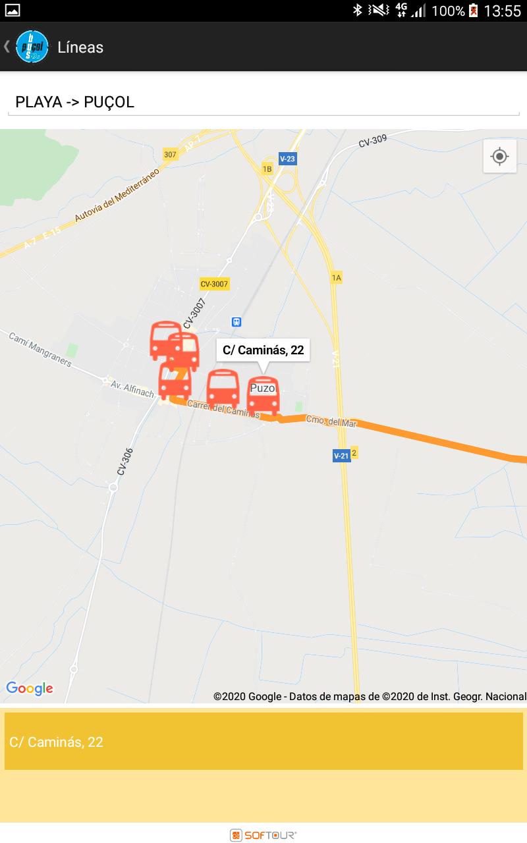
Task: Tap the V-23 highway badge
Action: [287, 159]
